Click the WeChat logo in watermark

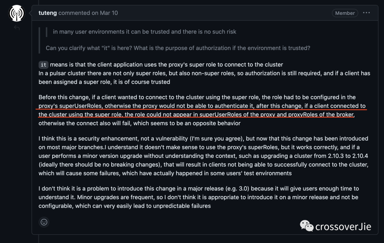(306, 226)
